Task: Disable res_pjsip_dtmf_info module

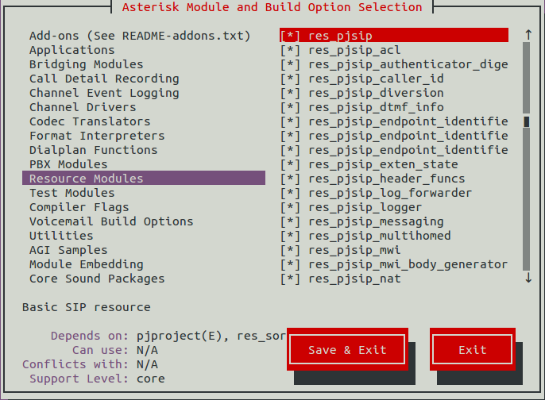Action: click(290, 107)
